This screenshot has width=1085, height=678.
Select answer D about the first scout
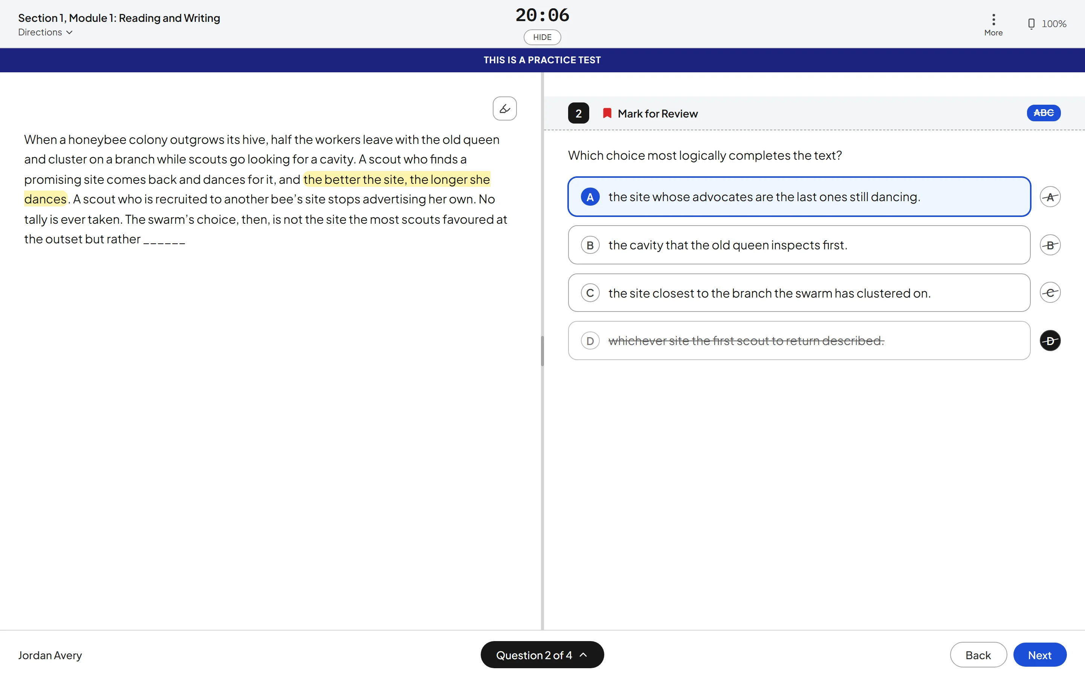coord(799,341)
